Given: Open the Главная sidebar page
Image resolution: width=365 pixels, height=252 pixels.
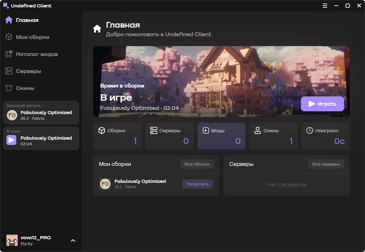Looking at the screenshot, I should [41, 20].
